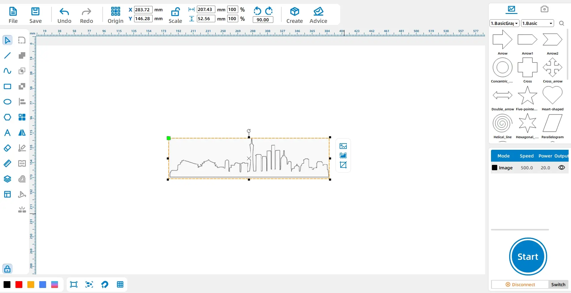571x293 pixels.
Task: Toggle the Scale lock icon
Action: (x=175, y=12)
